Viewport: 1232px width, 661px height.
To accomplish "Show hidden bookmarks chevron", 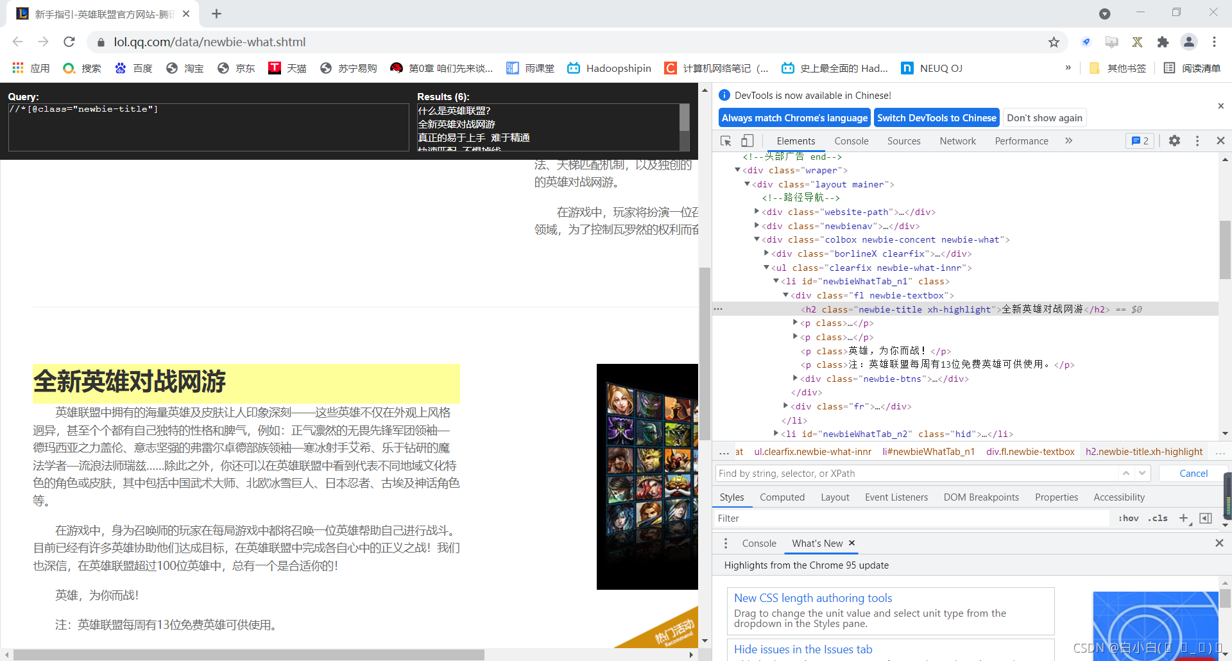I will click(x=1068, y=67).
